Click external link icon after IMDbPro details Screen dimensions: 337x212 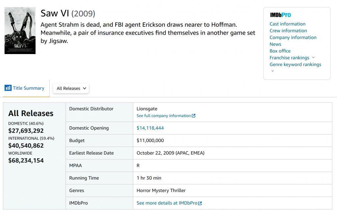coord(200,203)
